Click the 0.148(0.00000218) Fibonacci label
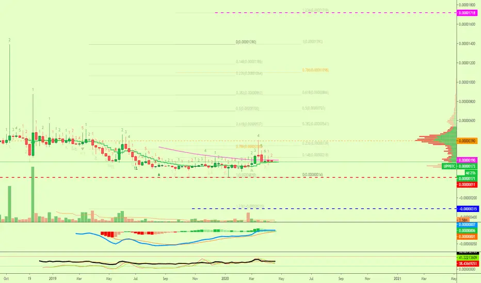Screen dimensions: 481x283 pyautogui.click(x=315, y=155)
